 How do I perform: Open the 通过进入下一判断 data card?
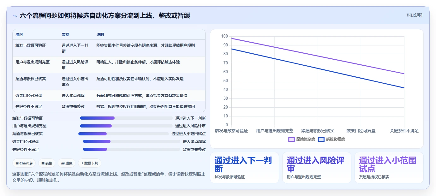pos(244,168)
